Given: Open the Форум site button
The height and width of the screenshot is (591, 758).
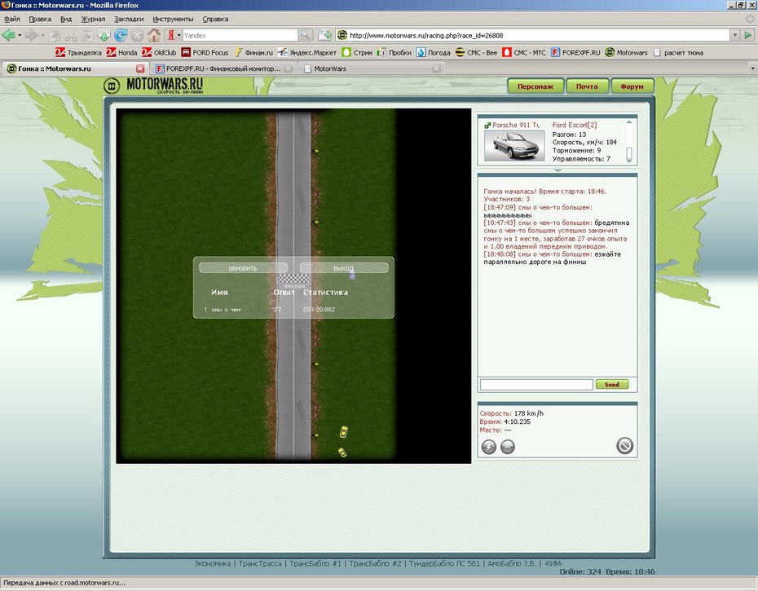Looking at the screenshot, I should tap(632, 86).
